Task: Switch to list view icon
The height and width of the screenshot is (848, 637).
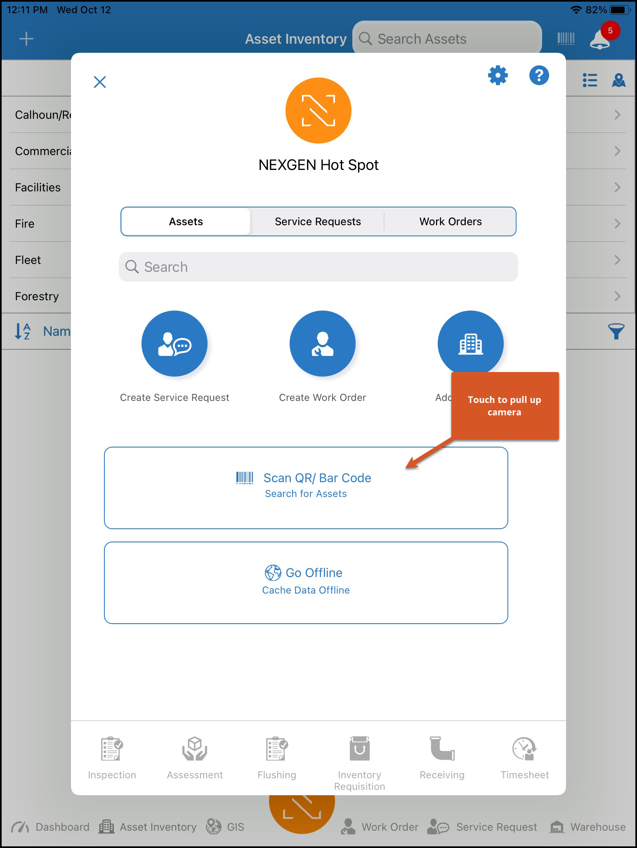Action: [590, 80]
